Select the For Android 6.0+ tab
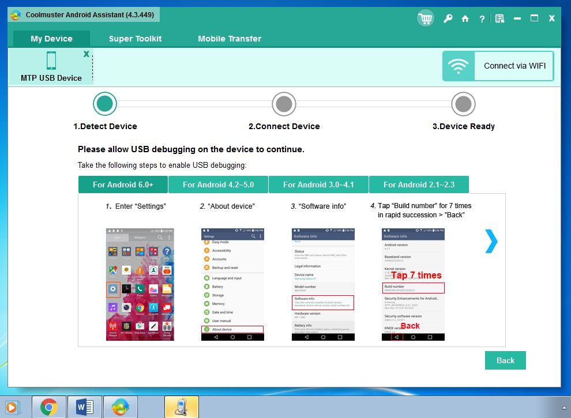Viewport: 571px width, 418px height. [x=123, y=184]
